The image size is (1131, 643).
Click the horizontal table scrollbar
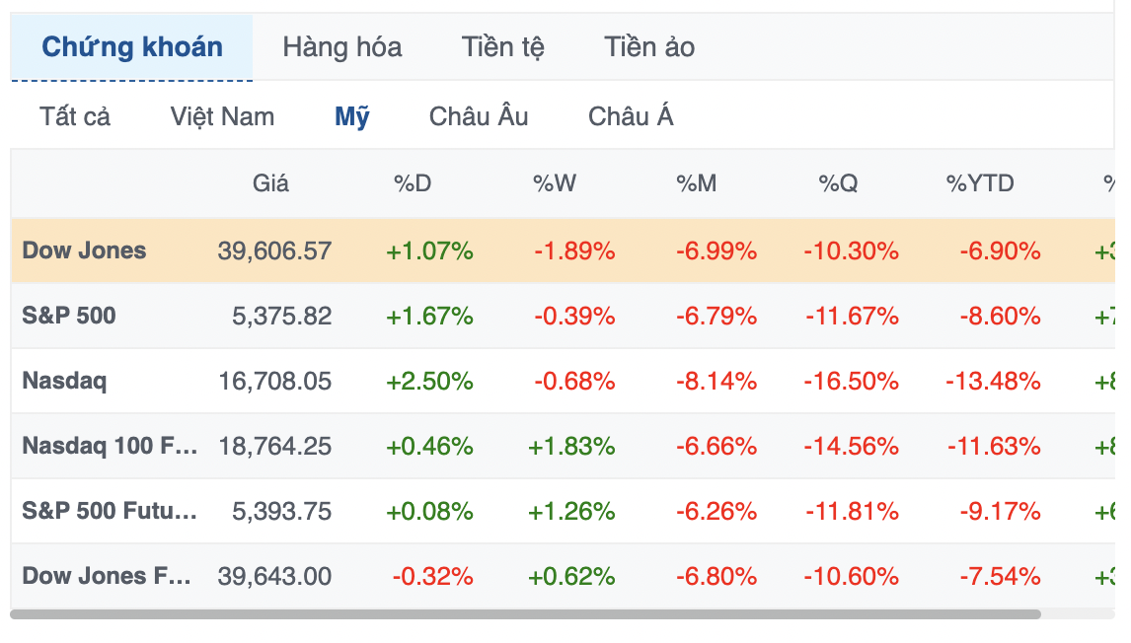click(x=525, y=614)
